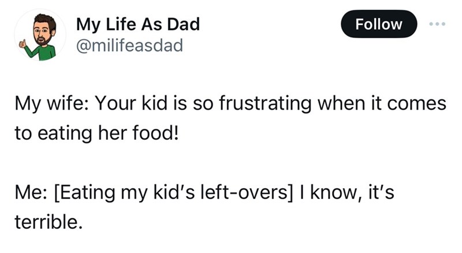Image resolution: width=462 pixels, height=253 pixels.
Task: Click the bearded face in the avatar
Action: pyautogui.click(x=43, y=31)
